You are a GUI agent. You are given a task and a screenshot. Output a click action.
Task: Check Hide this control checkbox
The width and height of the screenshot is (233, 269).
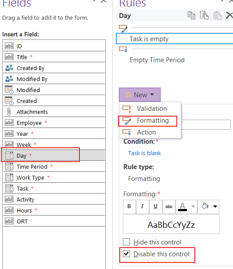[126, 242]
